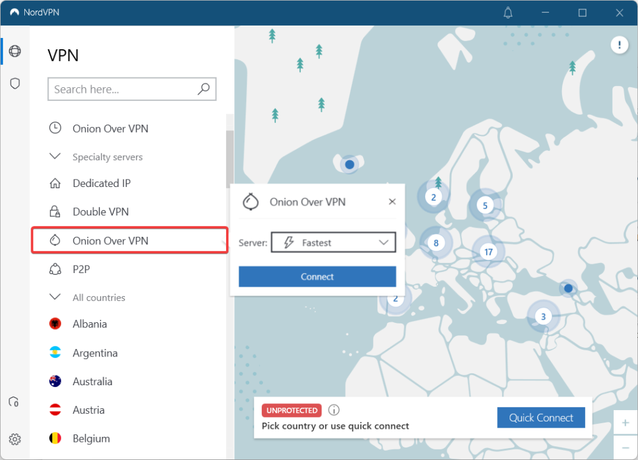
Task: Click in the Search here field
Action: [x=125, y=89]
